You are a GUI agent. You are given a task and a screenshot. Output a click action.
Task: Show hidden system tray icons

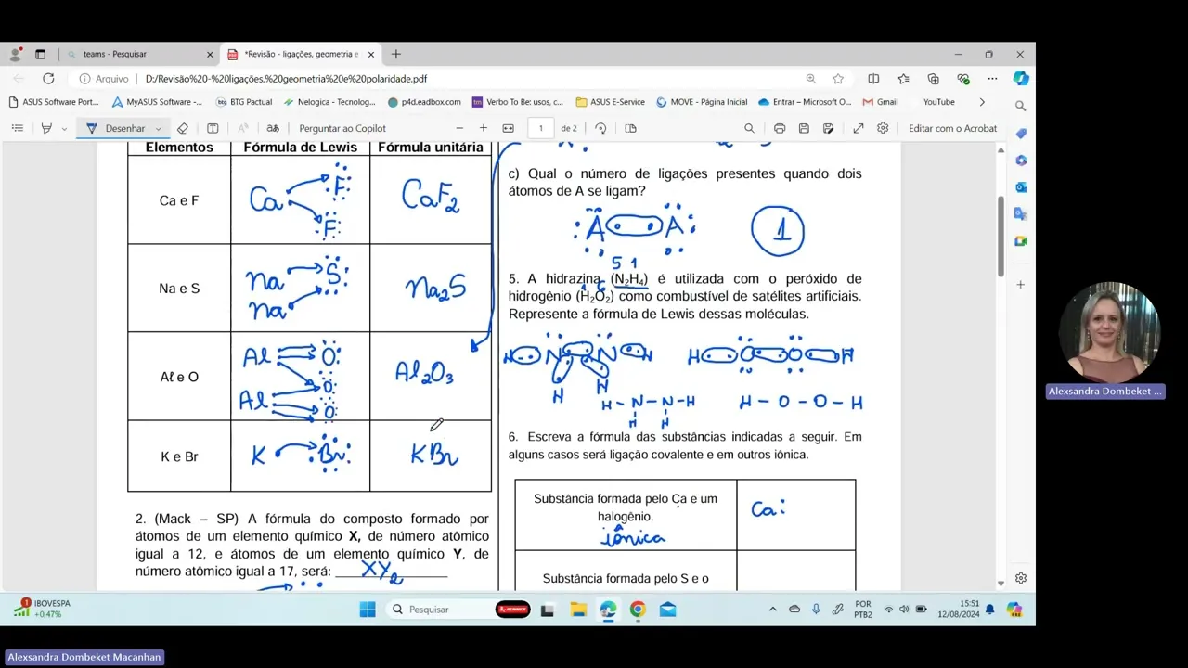(x=772, y=610)
